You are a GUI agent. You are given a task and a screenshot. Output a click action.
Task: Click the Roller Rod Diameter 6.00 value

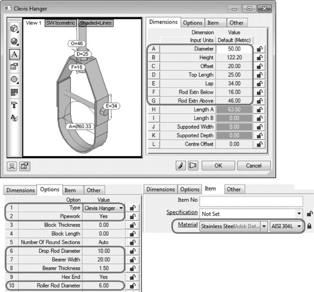(x=104, y=286)
